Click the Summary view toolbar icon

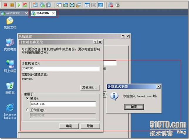(87, 5)
